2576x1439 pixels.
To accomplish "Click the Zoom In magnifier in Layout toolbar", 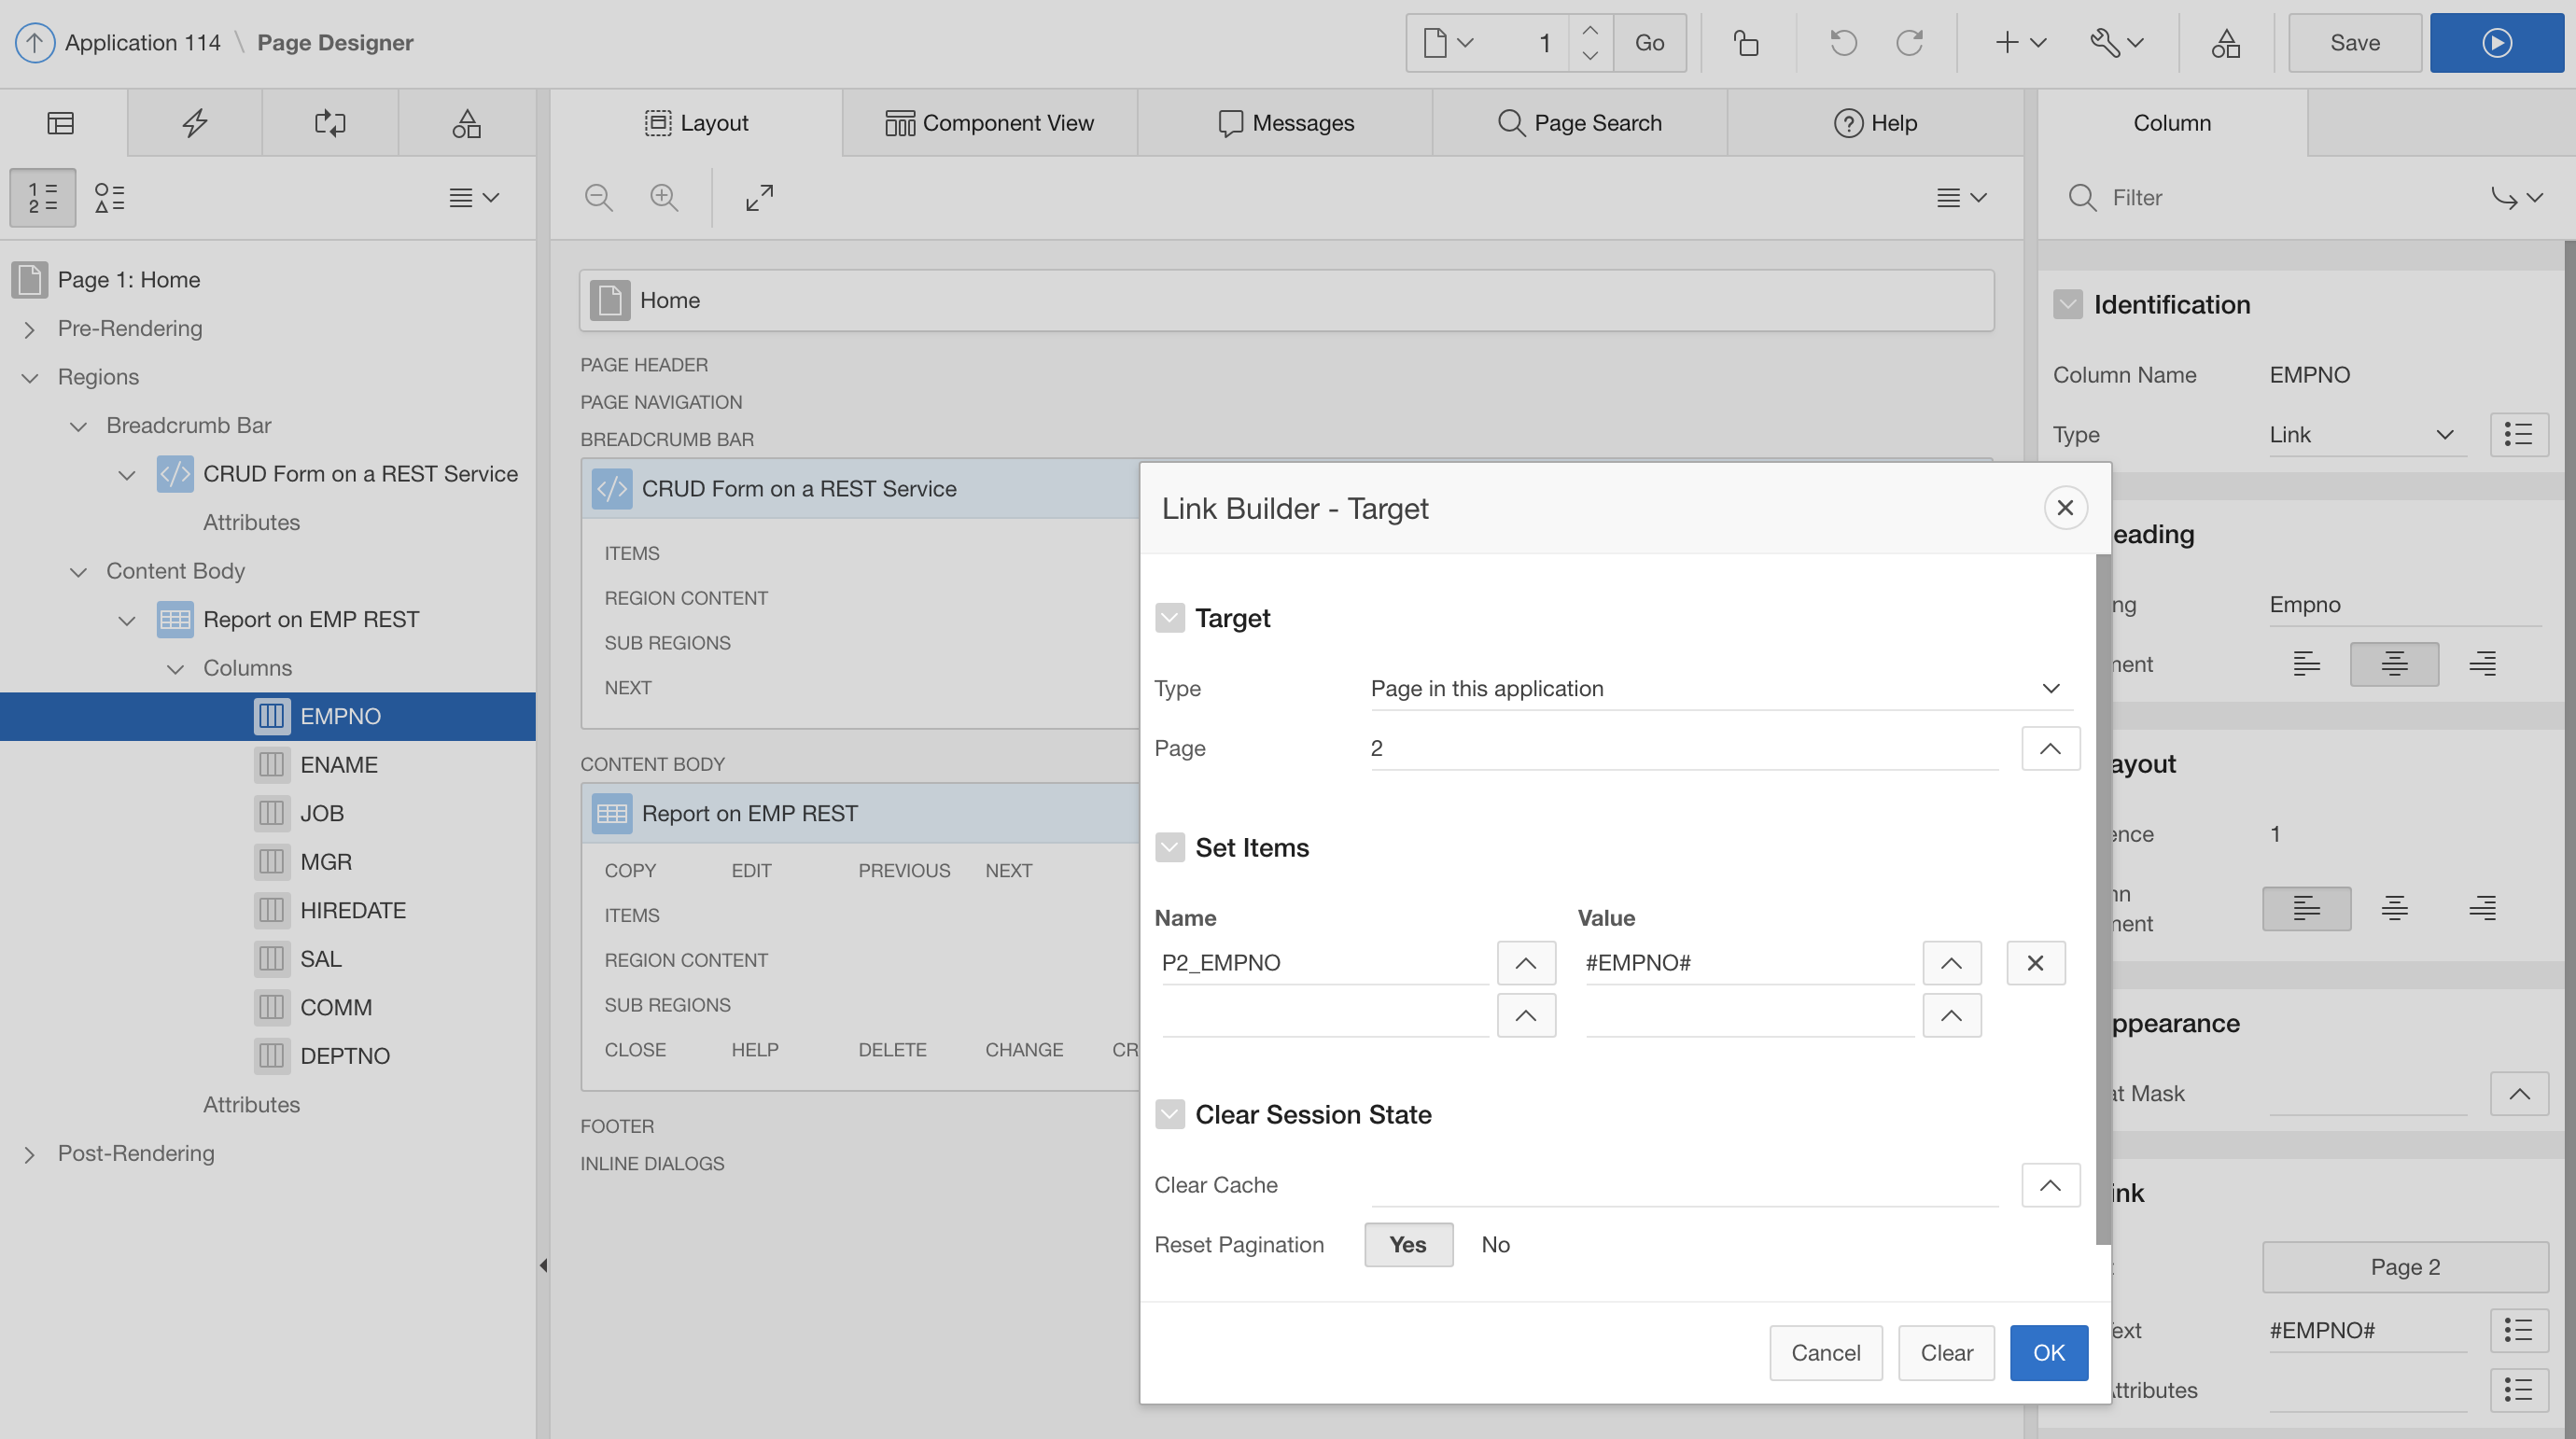I will [x=664, y=197].
